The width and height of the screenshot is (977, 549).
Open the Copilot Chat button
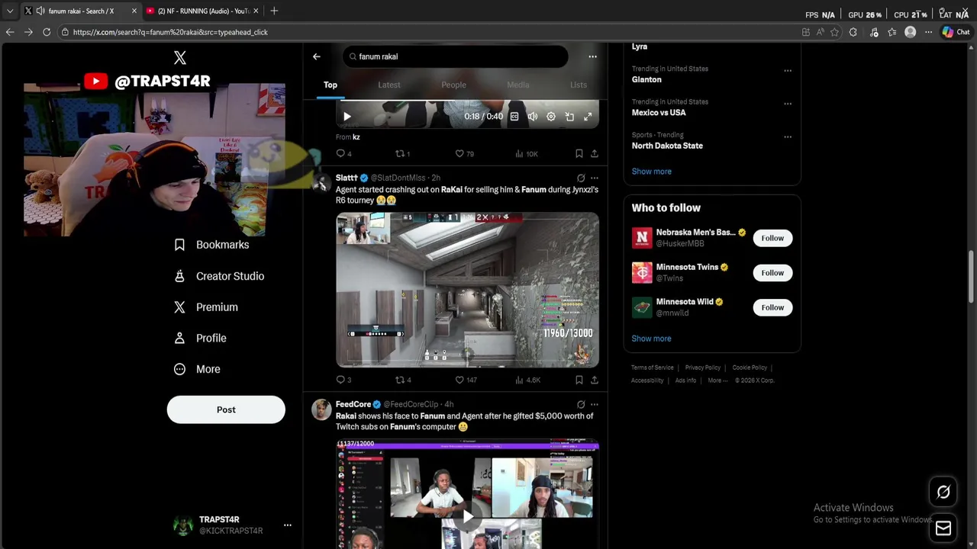point(956,32)
